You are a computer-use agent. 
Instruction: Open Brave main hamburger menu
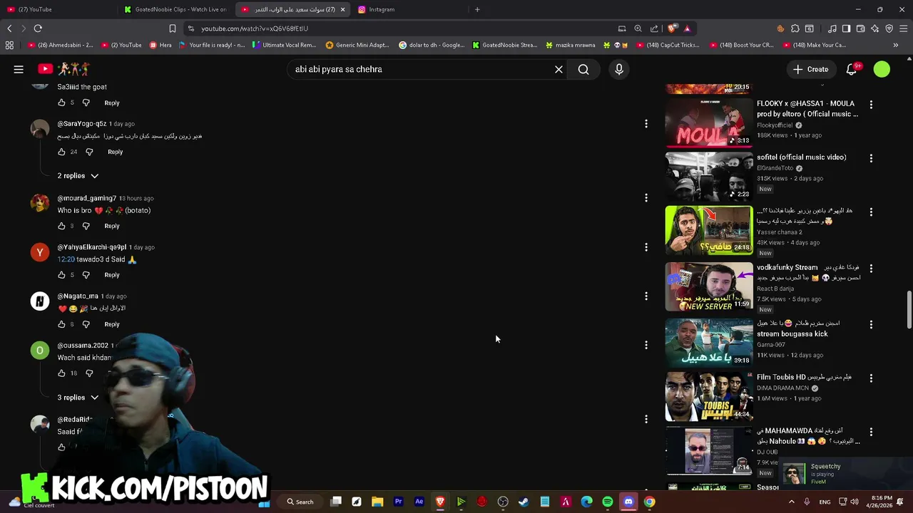(x=904, y=28)
